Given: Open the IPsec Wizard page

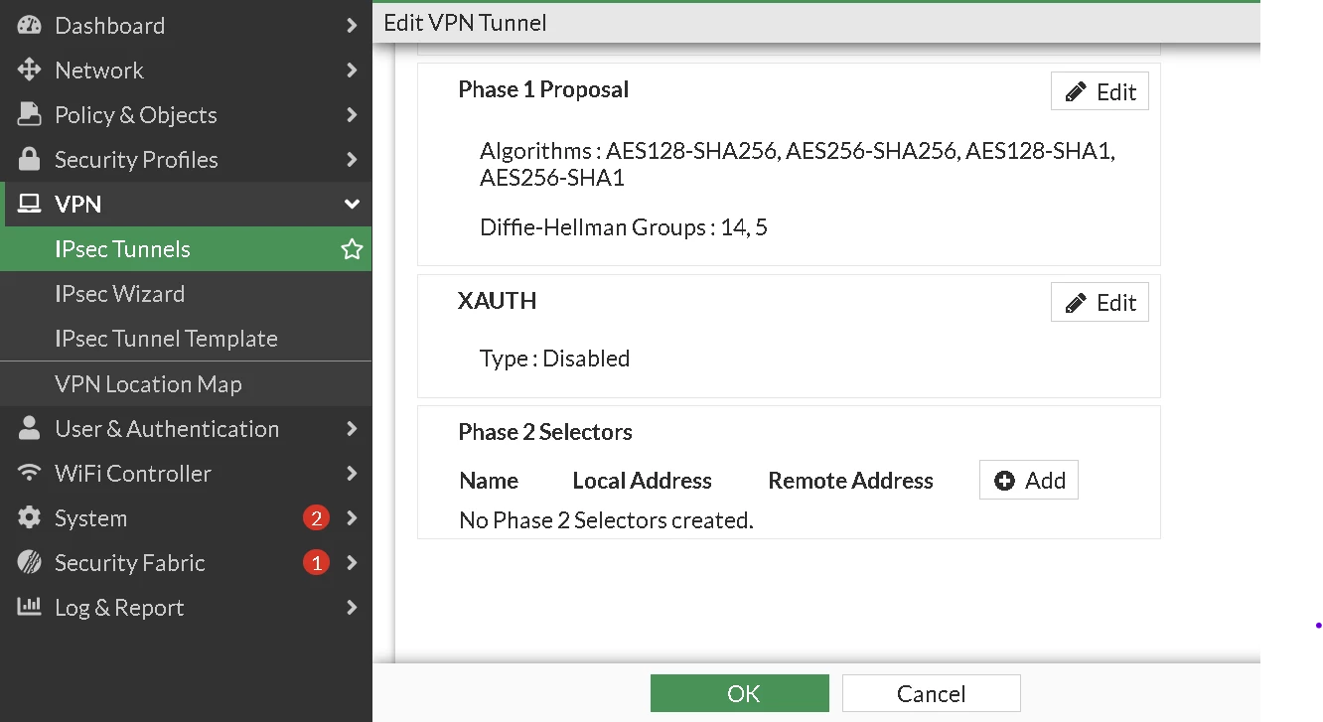Looking at the screenshot, I should [186, 294].
